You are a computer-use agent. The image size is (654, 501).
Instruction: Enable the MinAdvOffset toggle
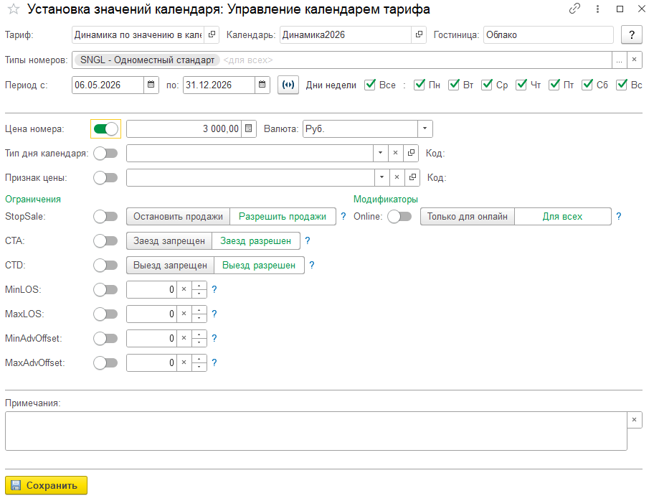[105, 338]
